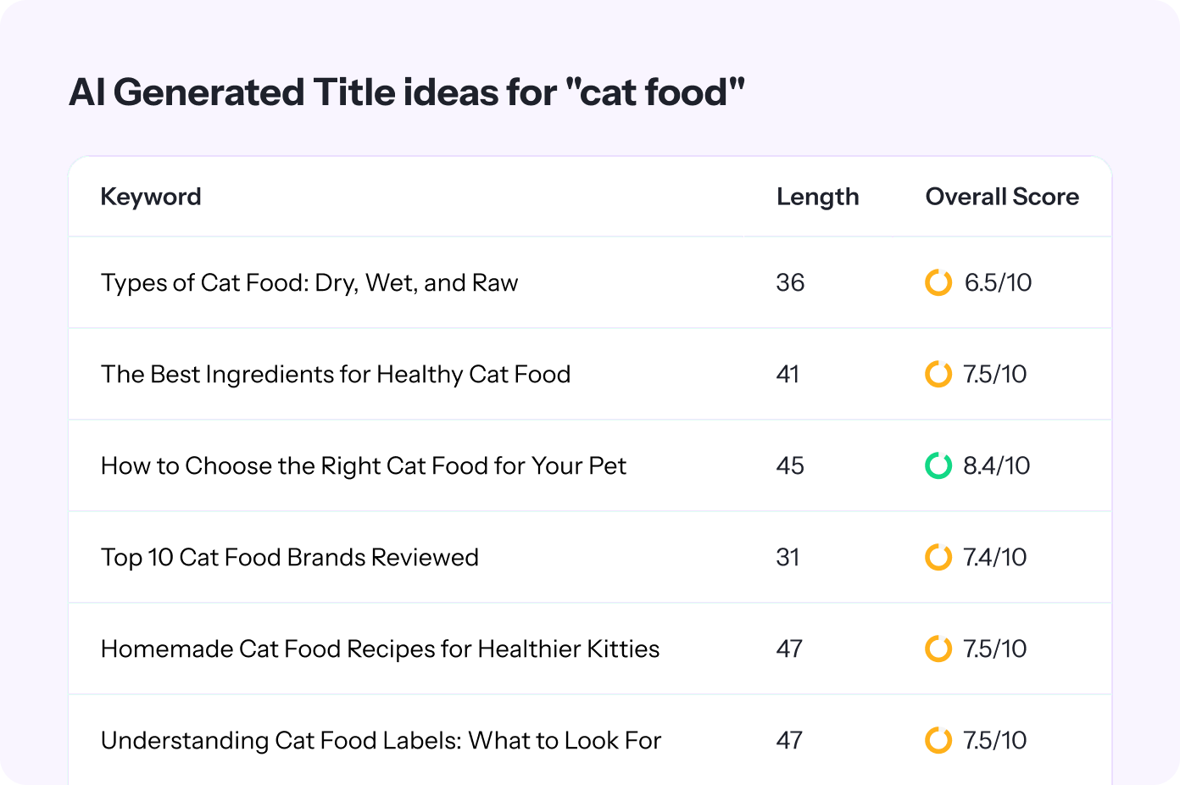Select 'The Best Ingredients for Healthy Cat Food'
The height and width of the screenshot is (785, 1180).
pyautogui.click(x=336, y=375)
